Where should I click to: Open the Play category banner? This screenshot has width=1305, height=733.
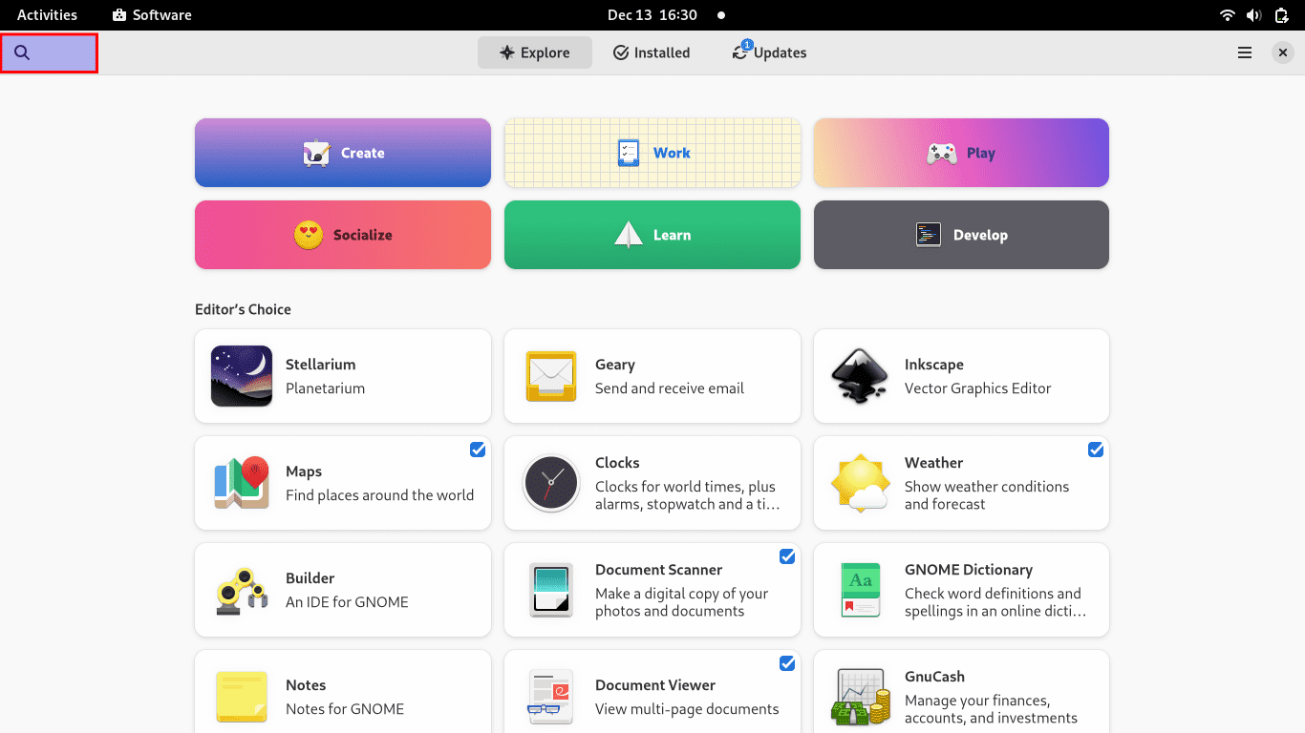(x=961, y=153)
